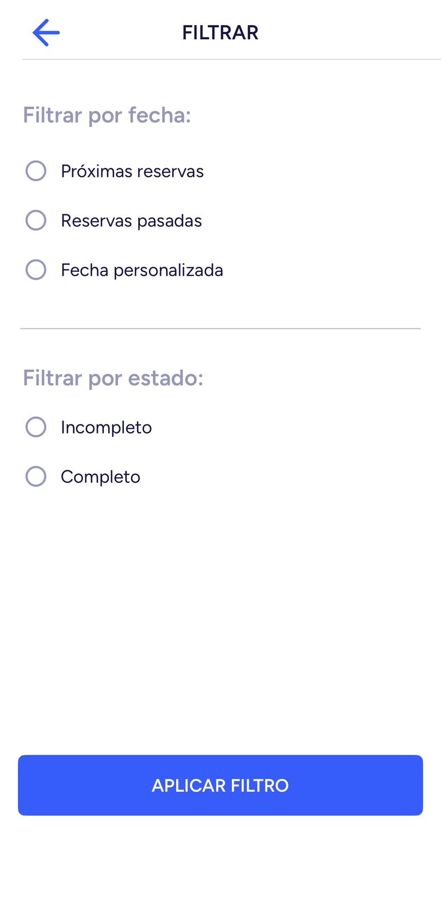Tap the "Incompleto" label text
441x910 pixels.
[x=106, y=428]
